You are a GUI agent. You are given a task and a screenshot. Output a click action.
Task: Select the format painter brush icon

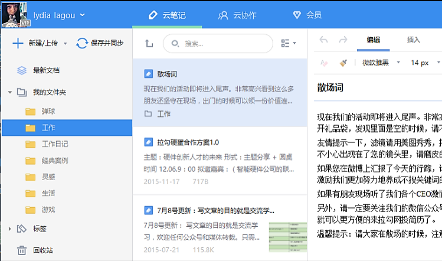pyautogui.click(x=343, y=63)
